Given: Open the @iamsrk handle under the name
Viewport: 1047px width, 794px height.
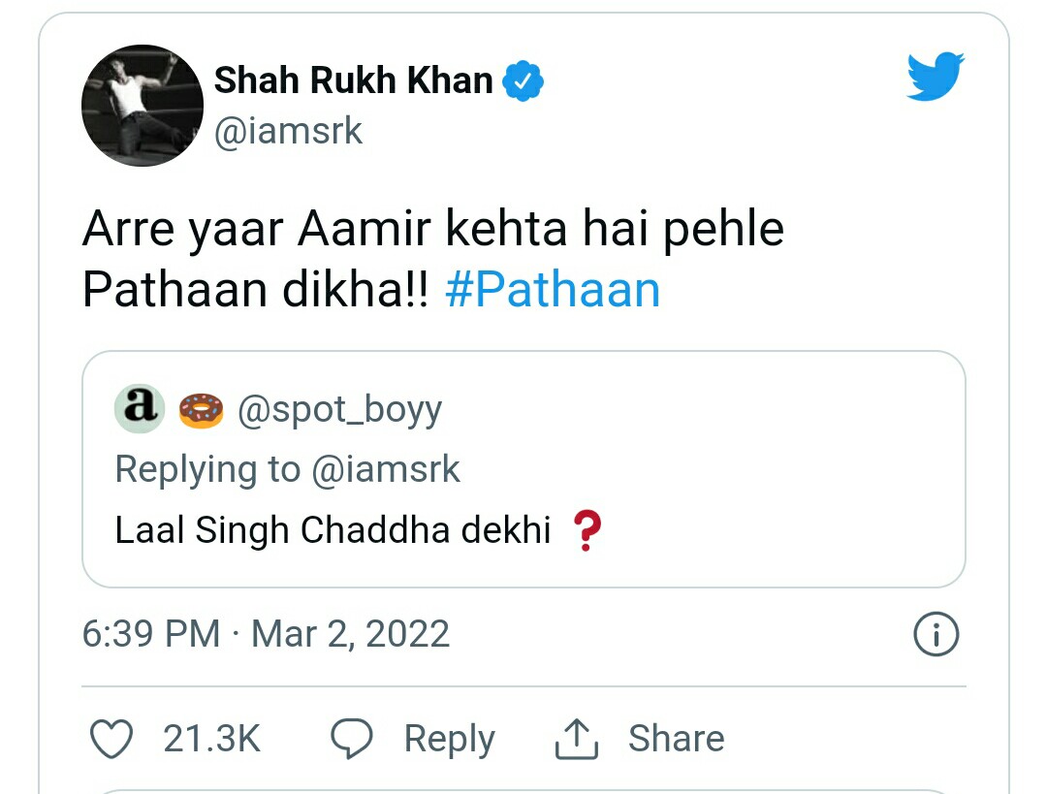Looking at the screenshot, I should (x=288, y=131).
